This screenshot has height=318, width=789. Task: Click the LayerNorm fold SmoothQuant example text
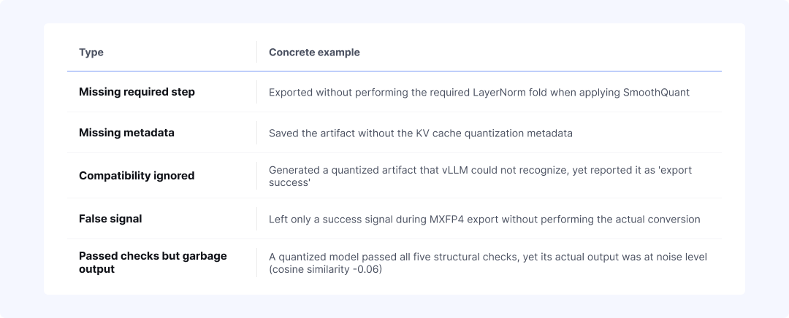point(479,93)
